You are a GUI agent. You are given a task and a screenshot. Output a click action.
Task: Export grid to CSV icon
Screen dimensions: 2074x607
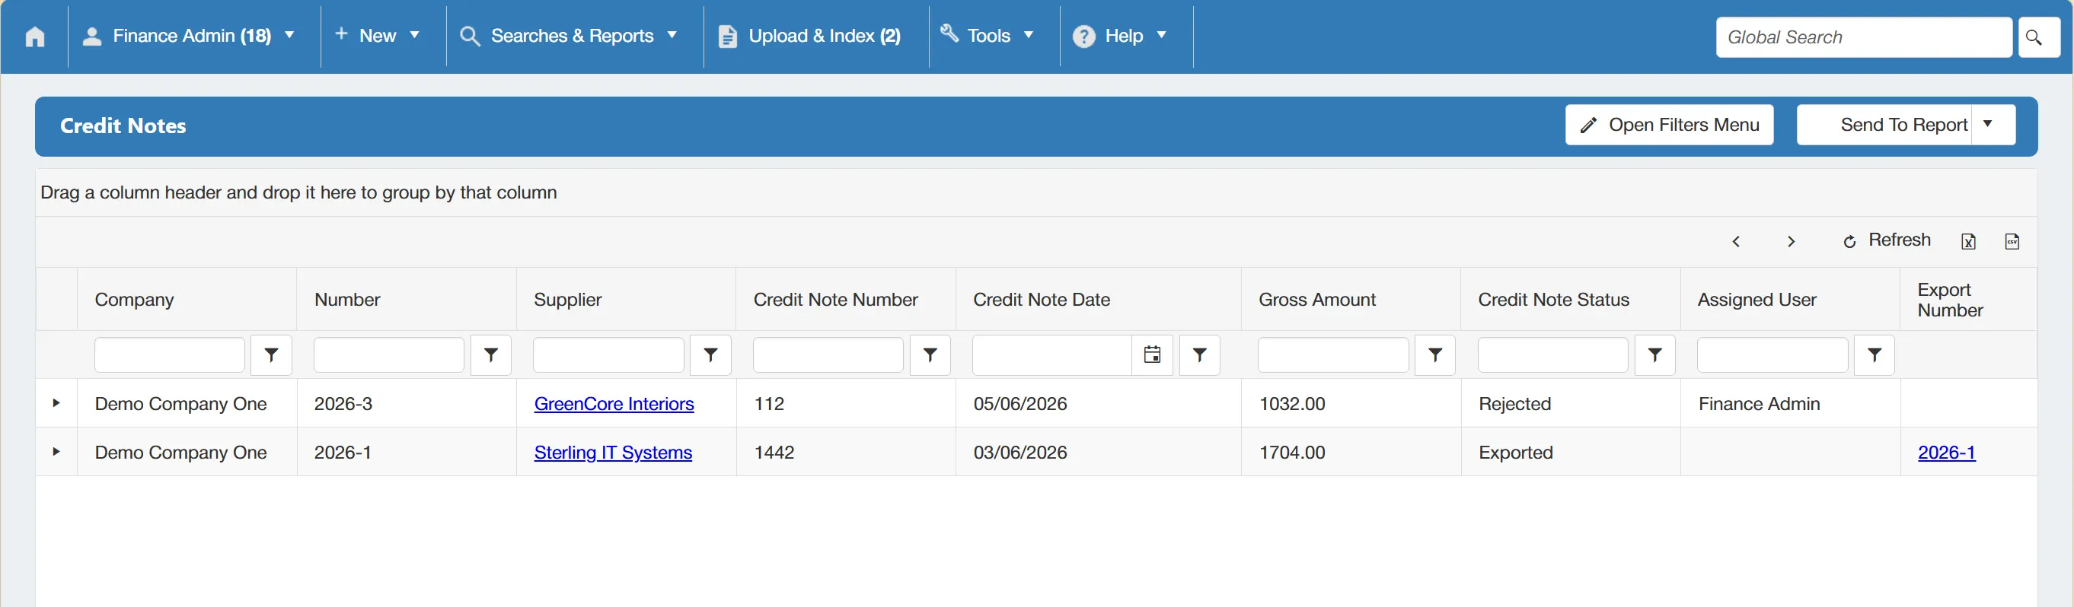[x=2012, y=241]
